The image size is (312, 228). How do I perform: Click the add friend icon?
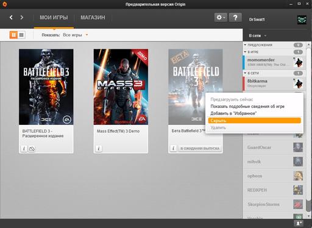[x=299, y=223]
